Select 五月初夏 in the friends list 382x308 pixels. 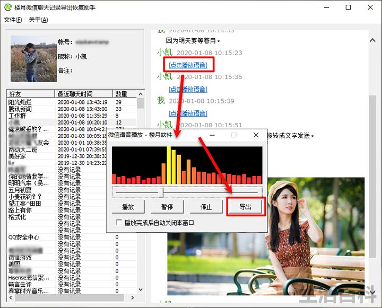20,190
